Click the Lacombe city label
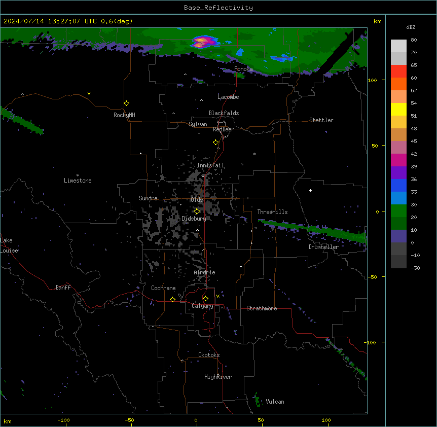Screen dimensions: 437x427 [x=228, y=97]
